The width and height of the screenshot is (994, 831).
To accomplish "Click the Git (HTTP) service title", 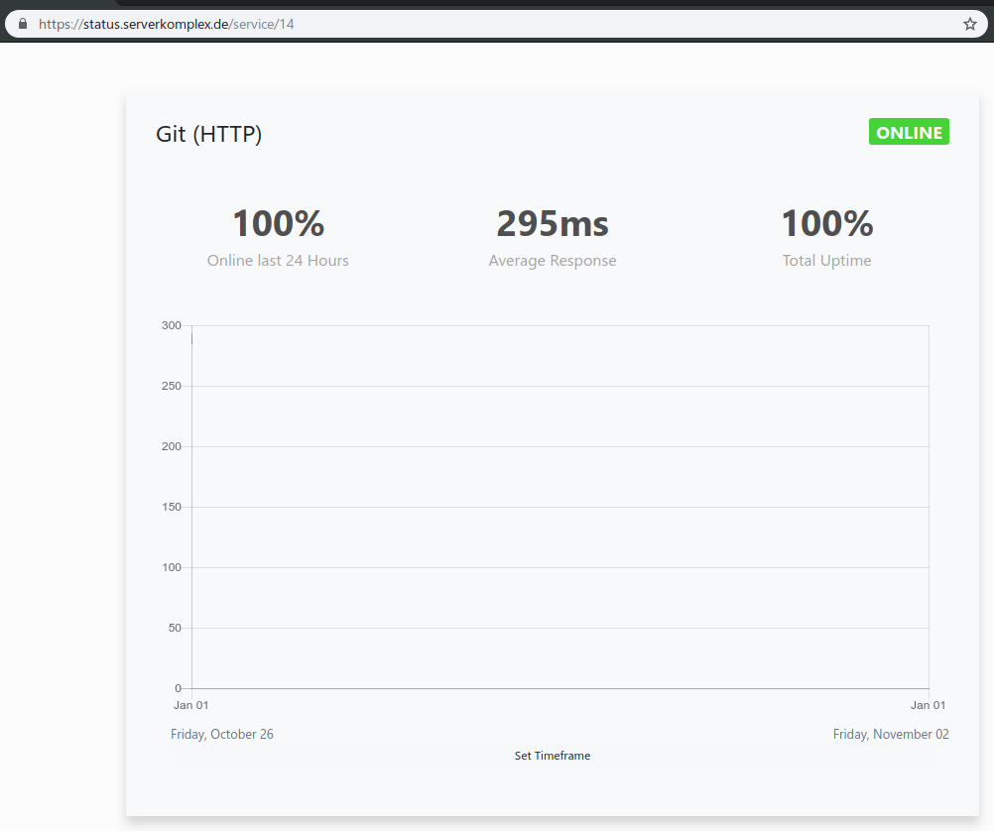I will (208, 134).
